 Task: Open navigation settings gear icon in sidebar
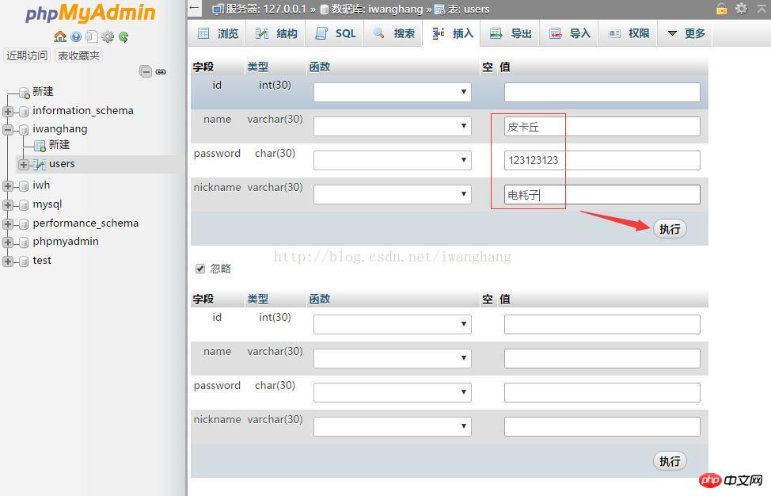(108, 36)
